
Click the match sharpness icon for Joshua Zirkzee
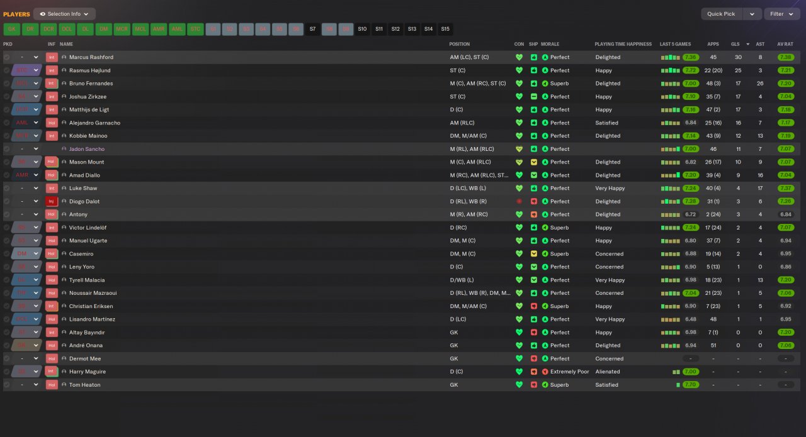click(x=533, y=97)
